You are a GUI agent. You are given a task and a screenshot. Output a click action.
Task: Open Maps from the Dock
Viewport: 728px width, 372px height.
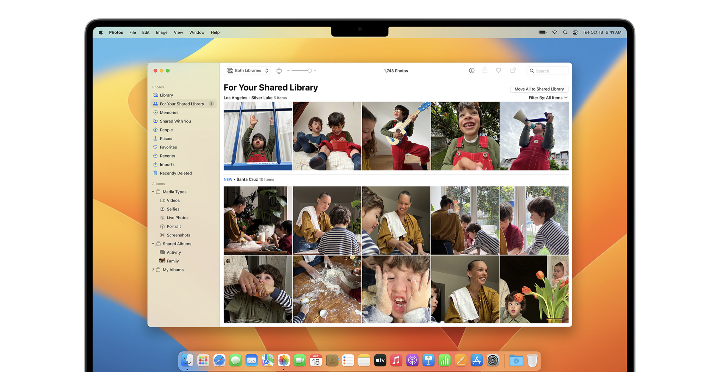tap(267, 360)
